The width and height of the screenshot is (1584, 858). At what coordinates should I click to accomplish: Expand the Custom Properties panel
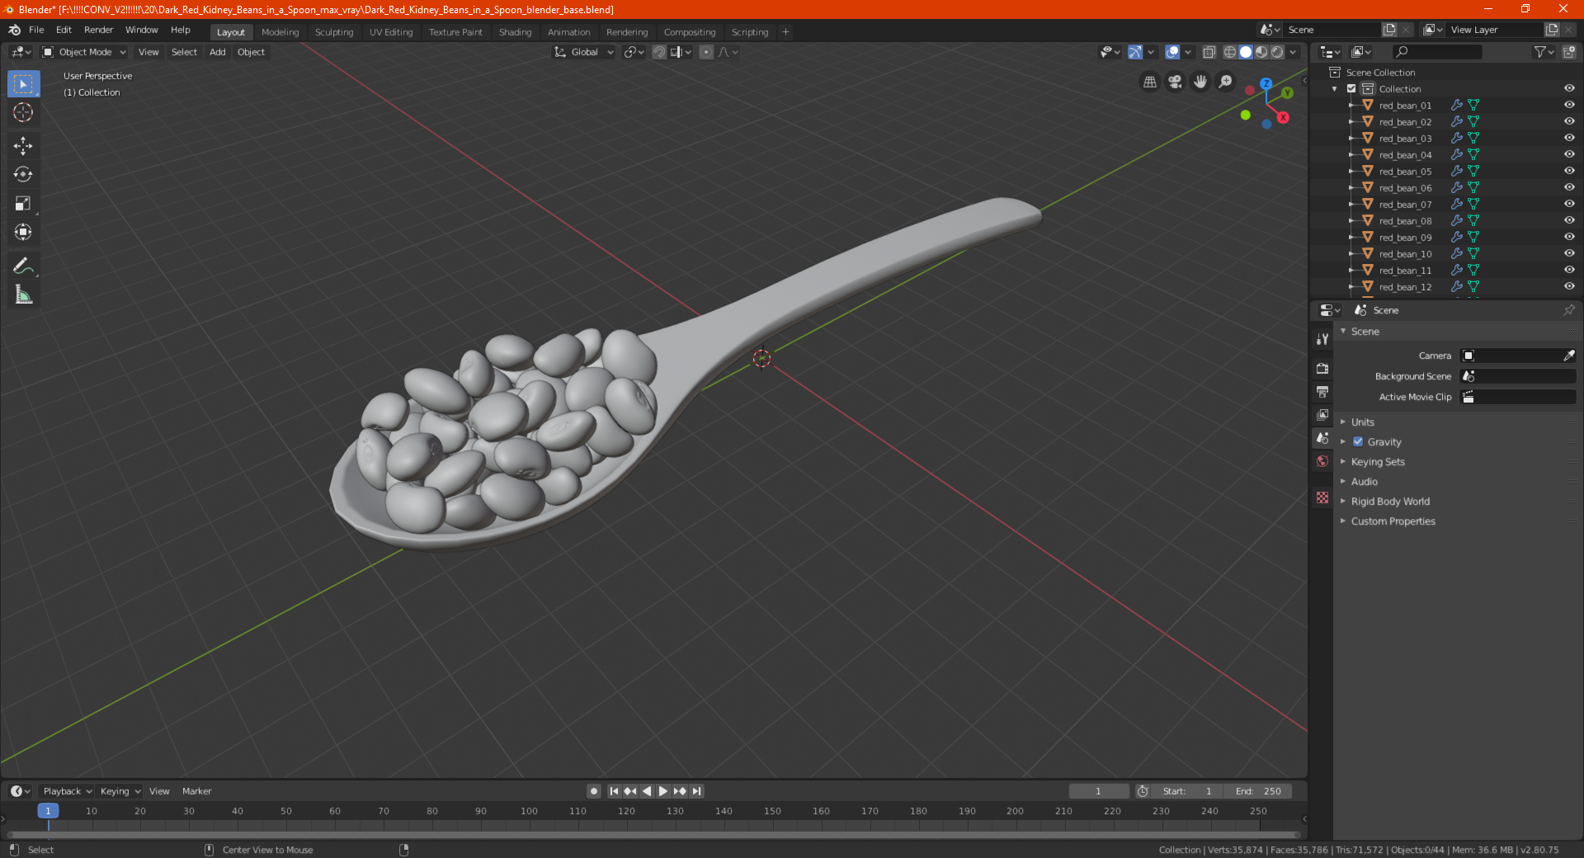coord(1393,521)
